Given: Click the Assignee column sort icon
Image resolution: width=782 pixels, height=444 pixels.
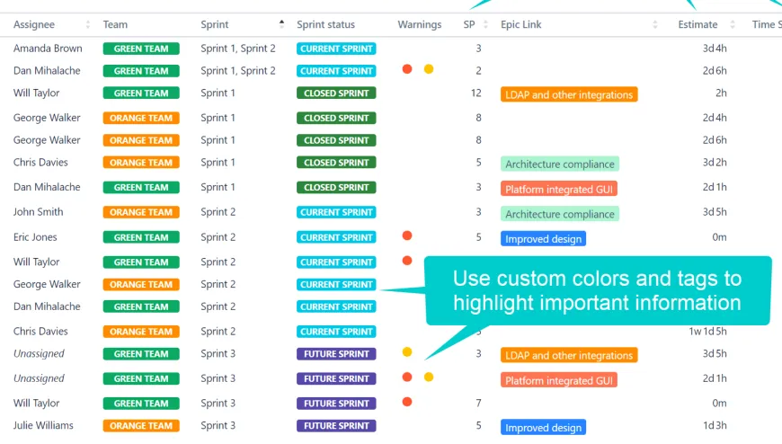Looking at the screenshot, I should 88,25.
